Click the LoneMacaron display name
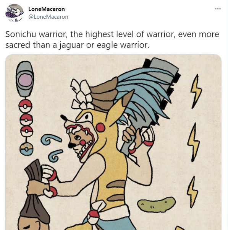 [x=47, y=9]
